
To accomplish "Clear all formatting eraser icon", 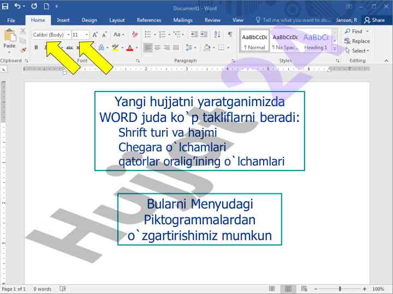I will pyautogui.click(x=135, y=34).
